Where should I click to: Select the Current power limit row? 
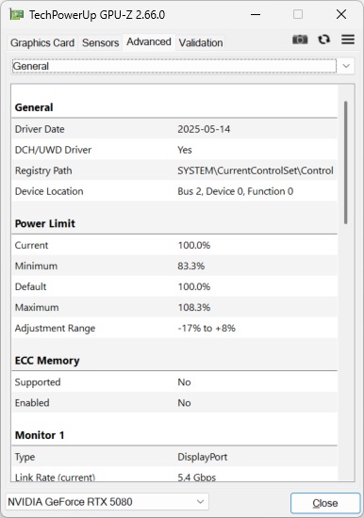(174, 245)
